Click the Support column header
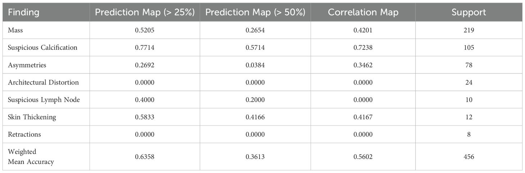 469,12
